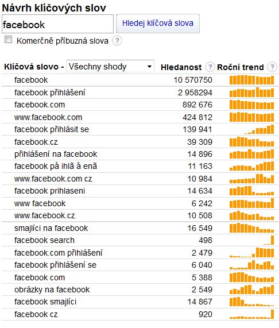The height and width of the screenshot is (328, 279).
Task: Select keyword facebook přihlášení
Action: coord(50,92)
